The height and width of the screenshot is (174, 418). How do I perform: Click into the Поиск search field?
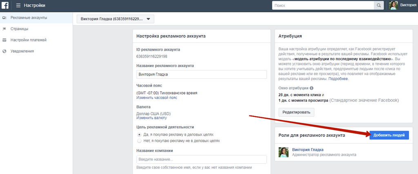(x=323, y=5)
